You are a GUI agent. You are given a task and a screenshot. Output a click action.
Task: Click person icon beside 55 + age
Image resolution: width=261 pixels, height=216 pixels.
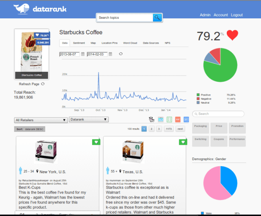(x=108, y=171)
